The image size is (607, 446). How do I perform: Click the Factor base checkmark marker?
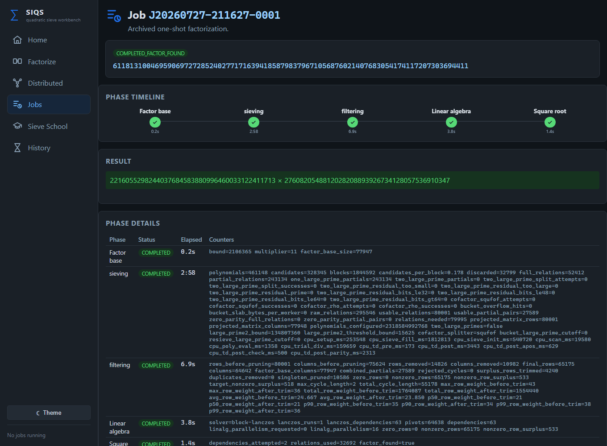click(x=155, y=122)
